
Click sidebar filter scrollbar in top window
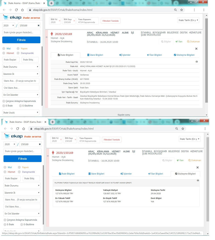42,76
